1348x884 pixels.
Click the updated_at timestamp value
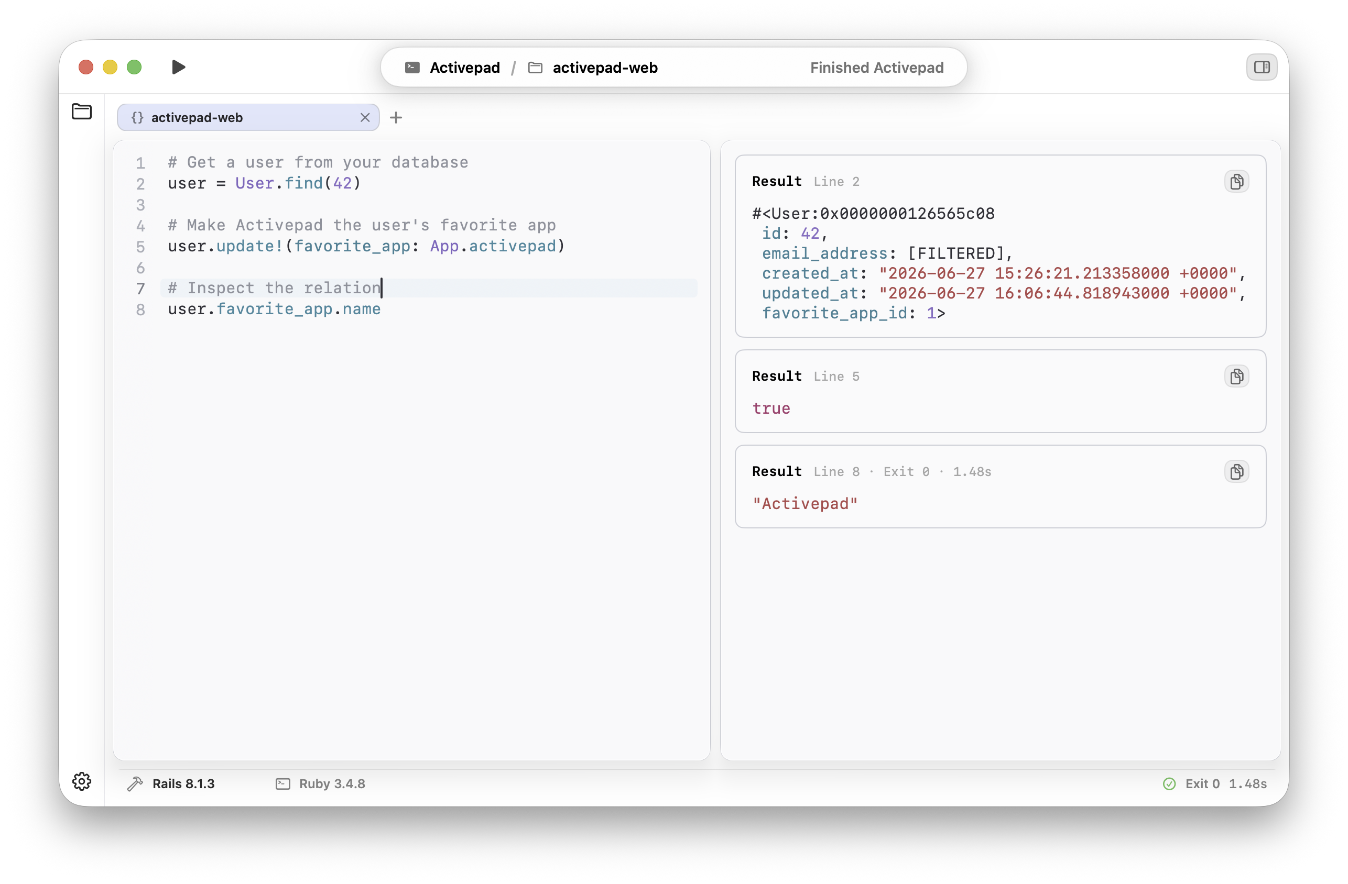click(1058, 293)
